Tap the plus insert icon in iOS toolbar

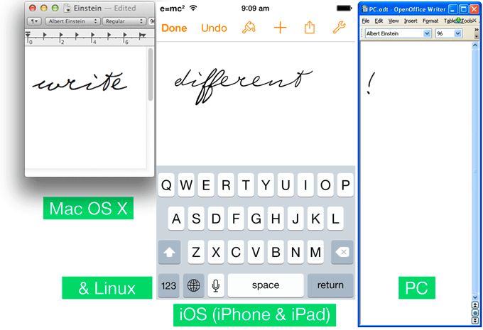point(280,28)
